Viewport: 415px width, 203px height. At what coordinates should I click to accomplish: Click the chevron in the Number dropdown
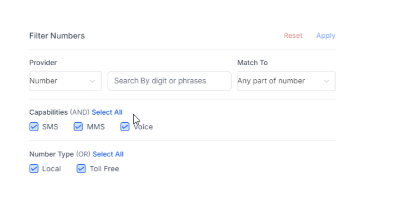[x=93, y=81]
